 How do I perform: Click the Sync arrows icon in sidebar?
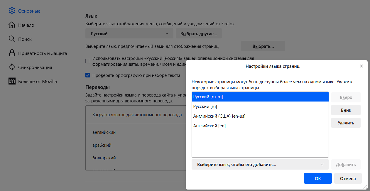point(12,67)
